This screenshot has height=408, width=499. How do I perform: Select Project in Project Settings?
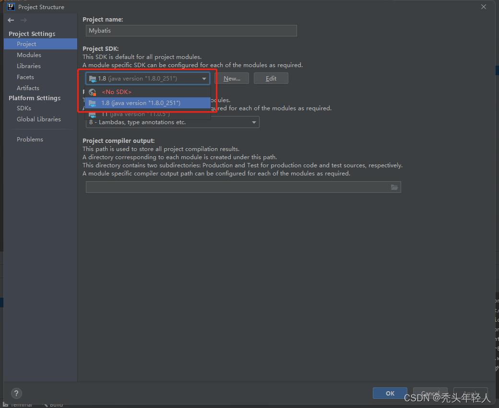click(40, 44)
